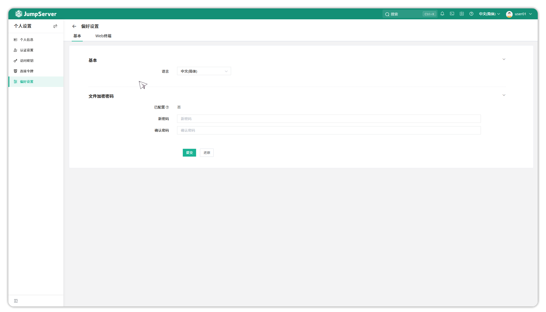Click the tickets list icon in header
Screen dimensions: 546x312
point(462,14)
